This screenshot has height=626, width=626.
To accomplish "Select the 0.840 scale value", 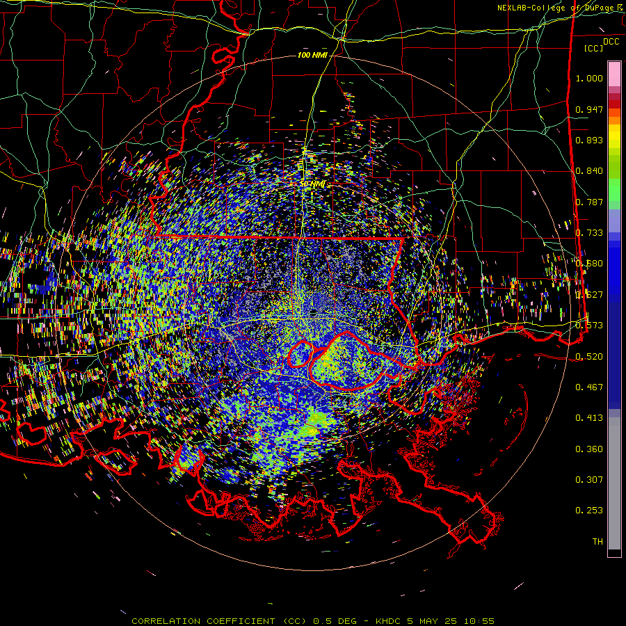I will tap(589, 171).
